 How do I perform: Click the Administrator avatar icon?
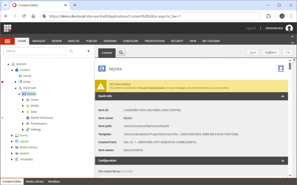[x=289, y=28]
